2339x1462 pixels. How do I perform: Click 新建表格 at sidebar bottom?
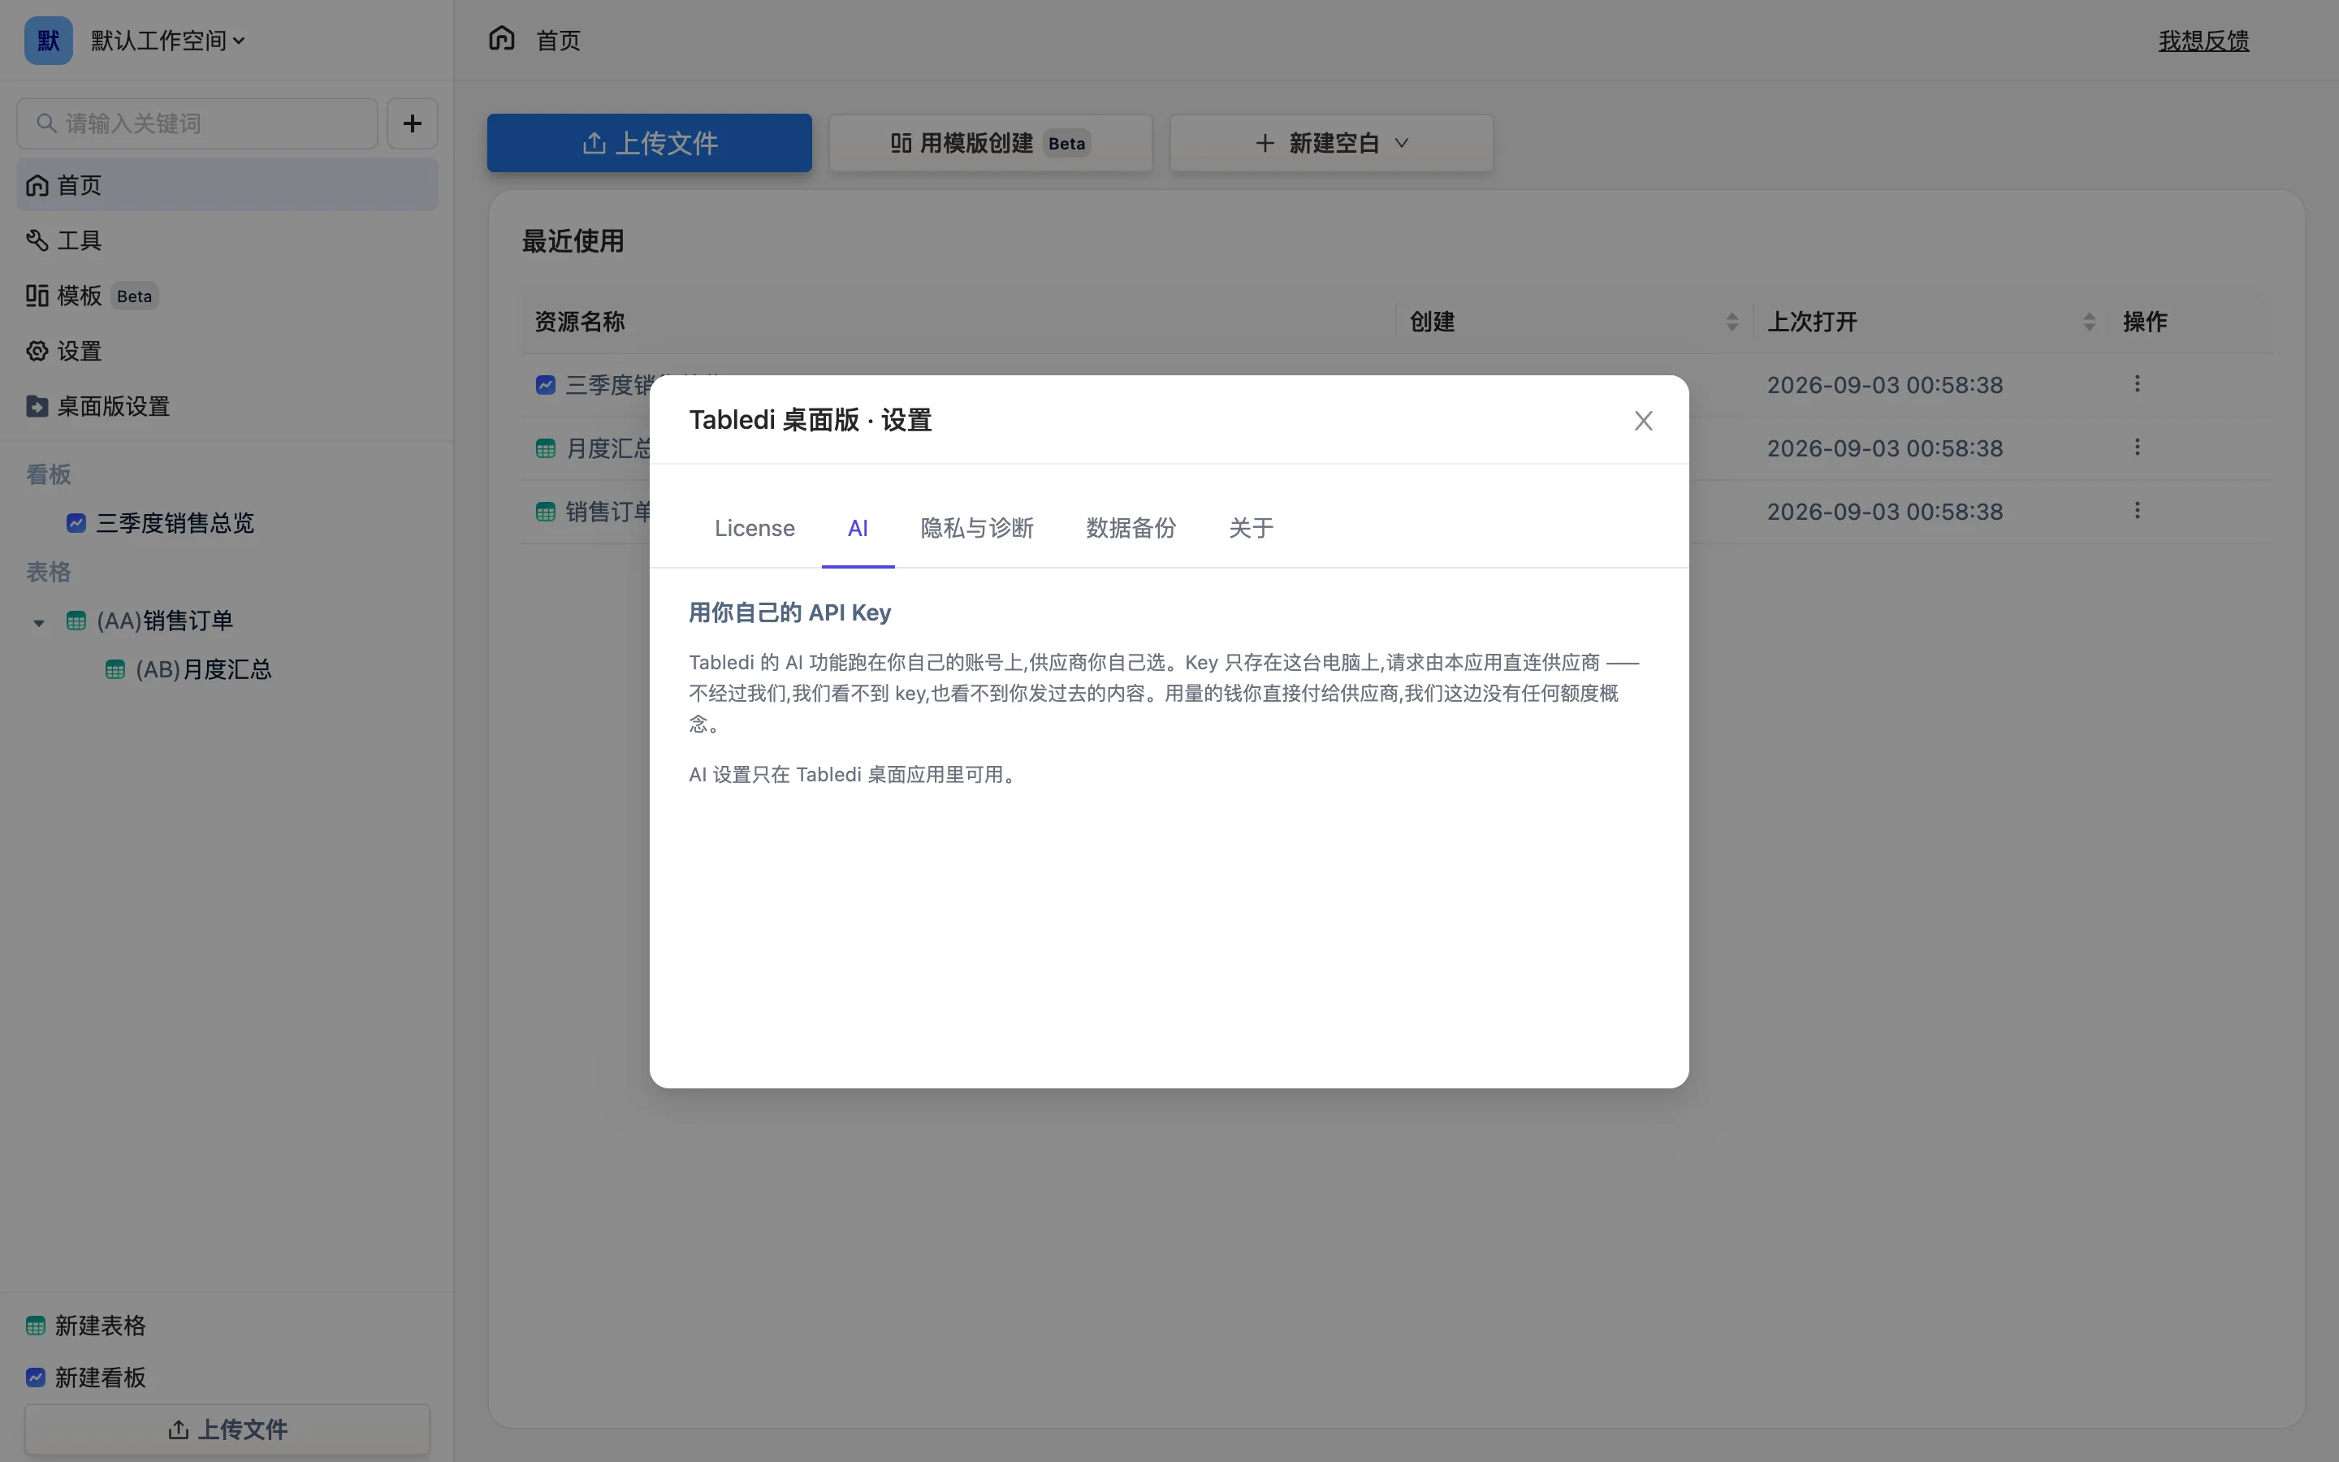[86, 1326]
